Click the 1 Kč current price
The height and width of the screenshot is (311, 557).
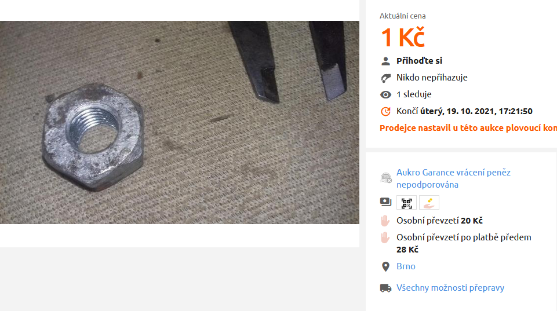click(x=402, y=37)
